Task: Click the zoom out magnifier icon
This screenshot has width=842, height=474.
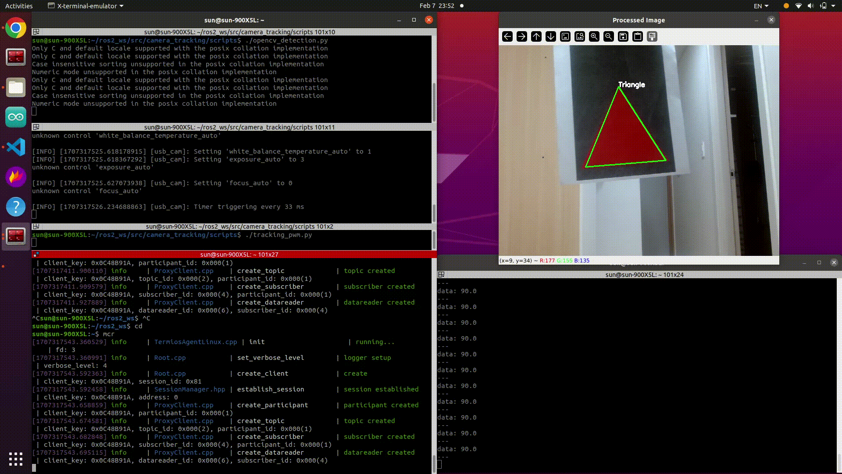Action: tap(609, 36)
